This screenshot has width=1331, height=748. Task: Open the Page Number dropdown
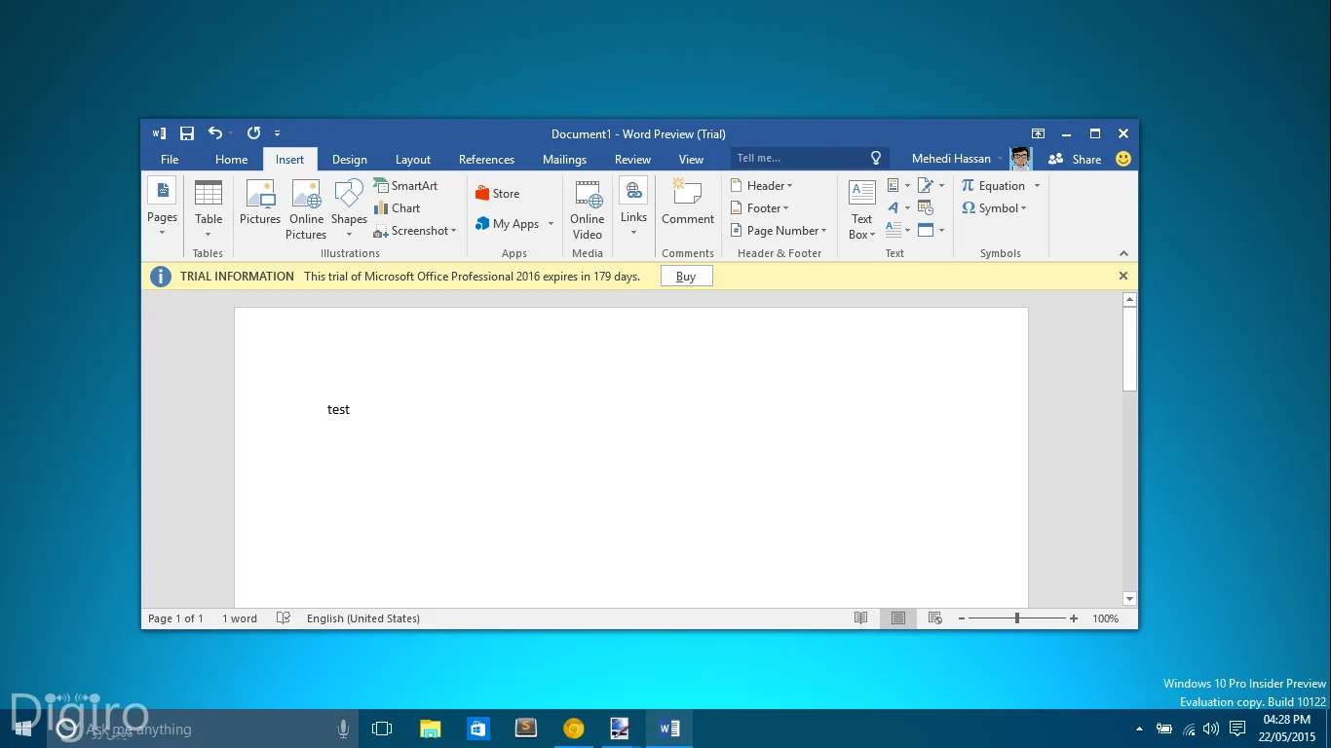[x=779, y=231]
